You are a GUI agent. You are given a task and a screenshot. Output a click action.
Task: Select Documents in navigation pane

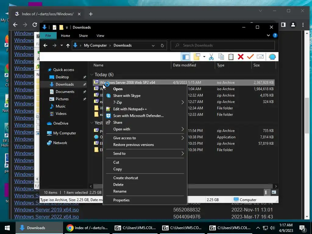pos(65,92)
